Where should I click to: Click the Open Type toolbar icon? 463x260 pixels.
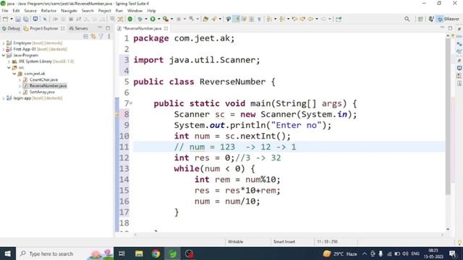point(205,19)
